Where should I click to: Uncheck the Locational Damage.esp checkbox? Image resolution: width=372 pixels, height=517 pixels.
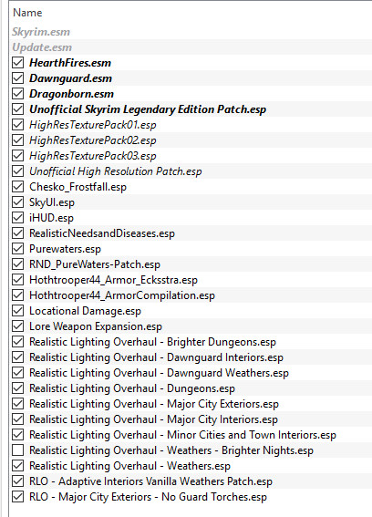[x=18, y=311]
